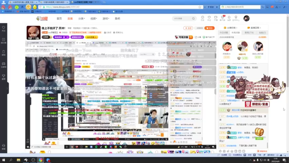Open the browser tools wrench dropdown

point(285,7)
